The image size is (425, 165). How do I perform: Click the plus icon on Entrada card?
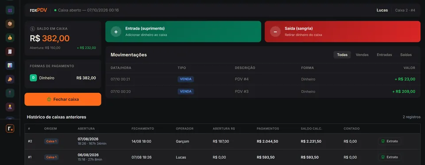(116, 31)
